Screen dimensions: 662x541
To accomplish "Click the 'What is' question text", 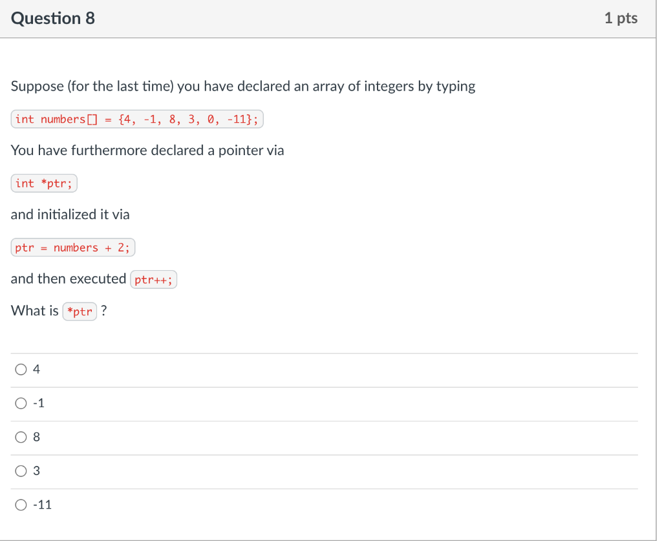I will point(35,311).
